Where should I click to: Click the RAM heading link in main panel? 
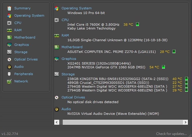(x=65, y=35)
